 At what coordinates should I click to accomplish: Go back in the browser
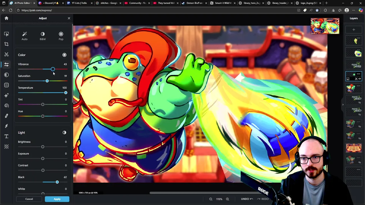(3, 10)
